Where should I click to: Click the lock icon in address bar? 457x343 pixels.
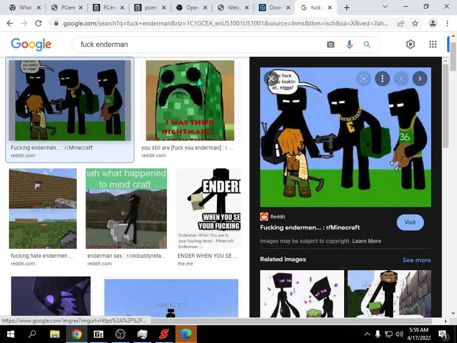point(56,23)
